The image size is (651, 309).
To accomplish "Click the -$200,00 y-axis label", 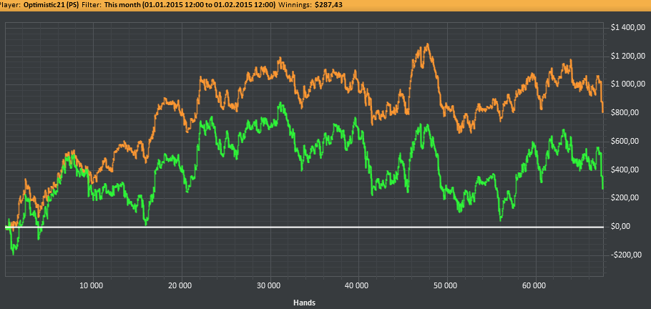I will coord(627,255).
